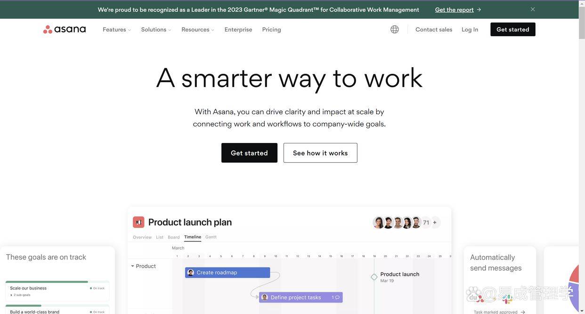Dismiss the Gartner announcement banner

tap(533, 9)
